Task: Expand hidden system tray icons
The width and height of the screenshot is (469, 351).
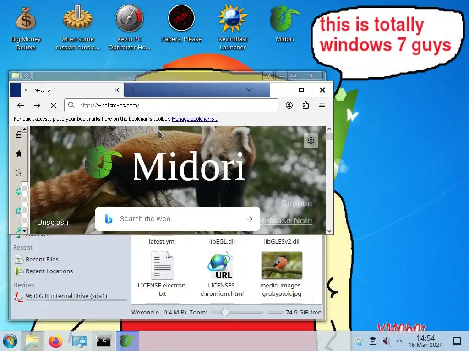Action: 399,341
